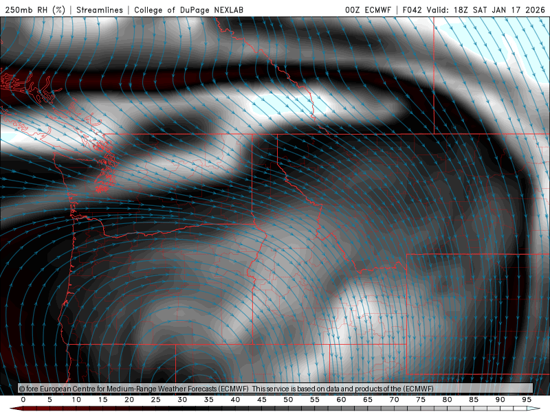Click the '65' colorbar label
The height and width of the screenshot is (412, 550).
368,400
